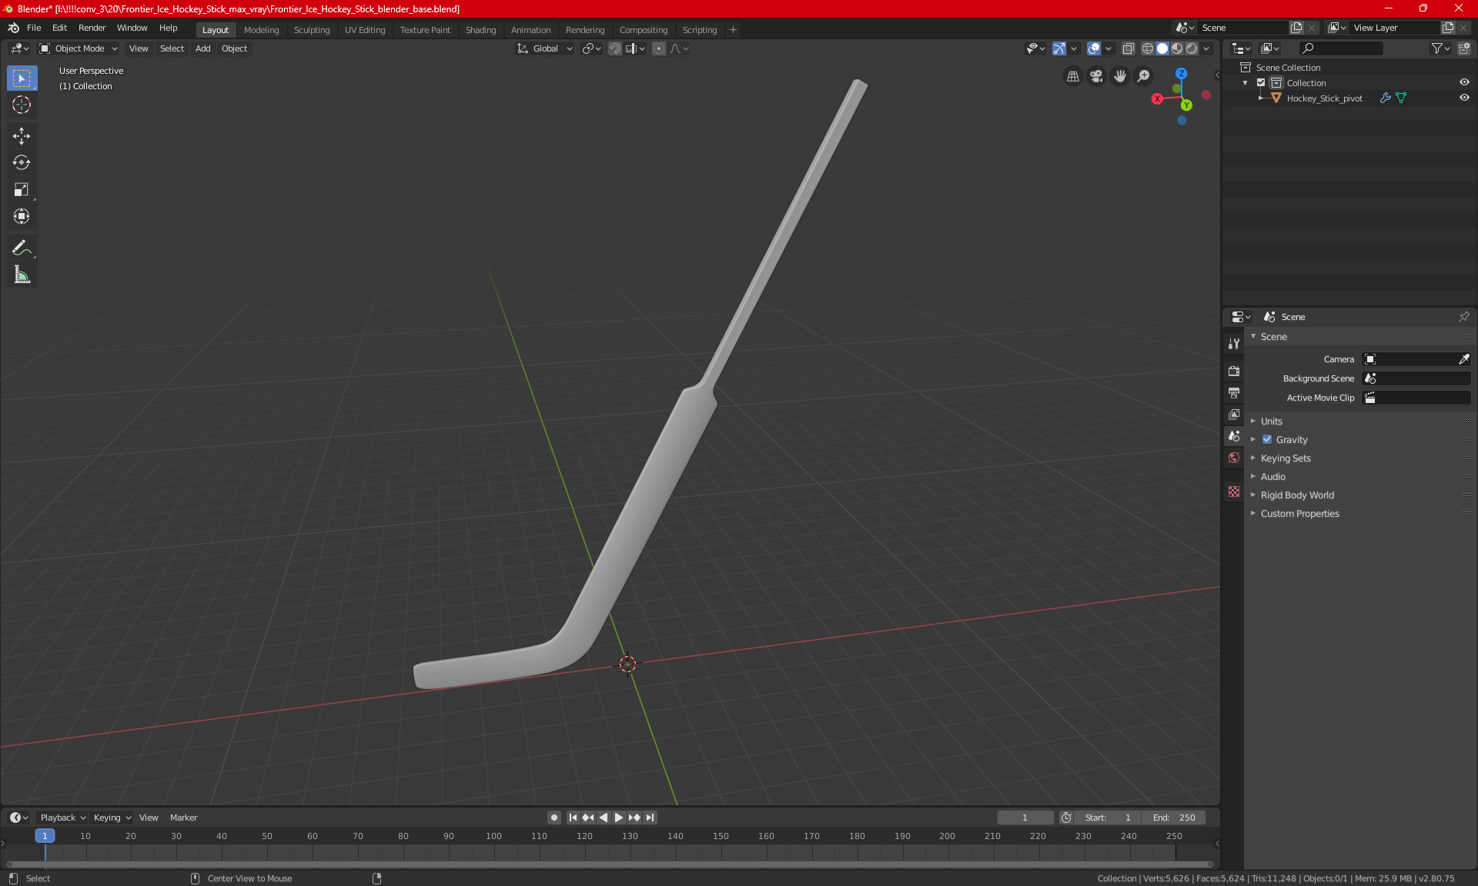Click the zoom view magnifier icon
The height and width of the screenshot is (886, 1478).
coord(1144,76)
